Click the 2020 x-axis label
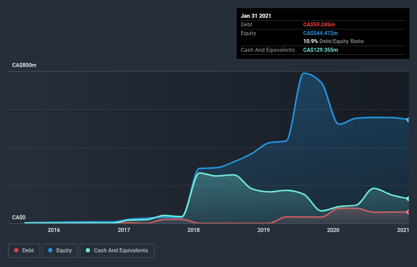417x267 pixels. tap(333, 230)
